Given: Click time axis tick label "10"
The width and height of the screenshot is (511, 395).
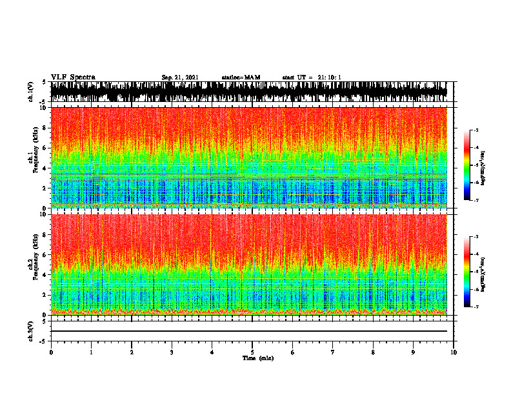Looking at the screenshot, I should click(454, 352).
